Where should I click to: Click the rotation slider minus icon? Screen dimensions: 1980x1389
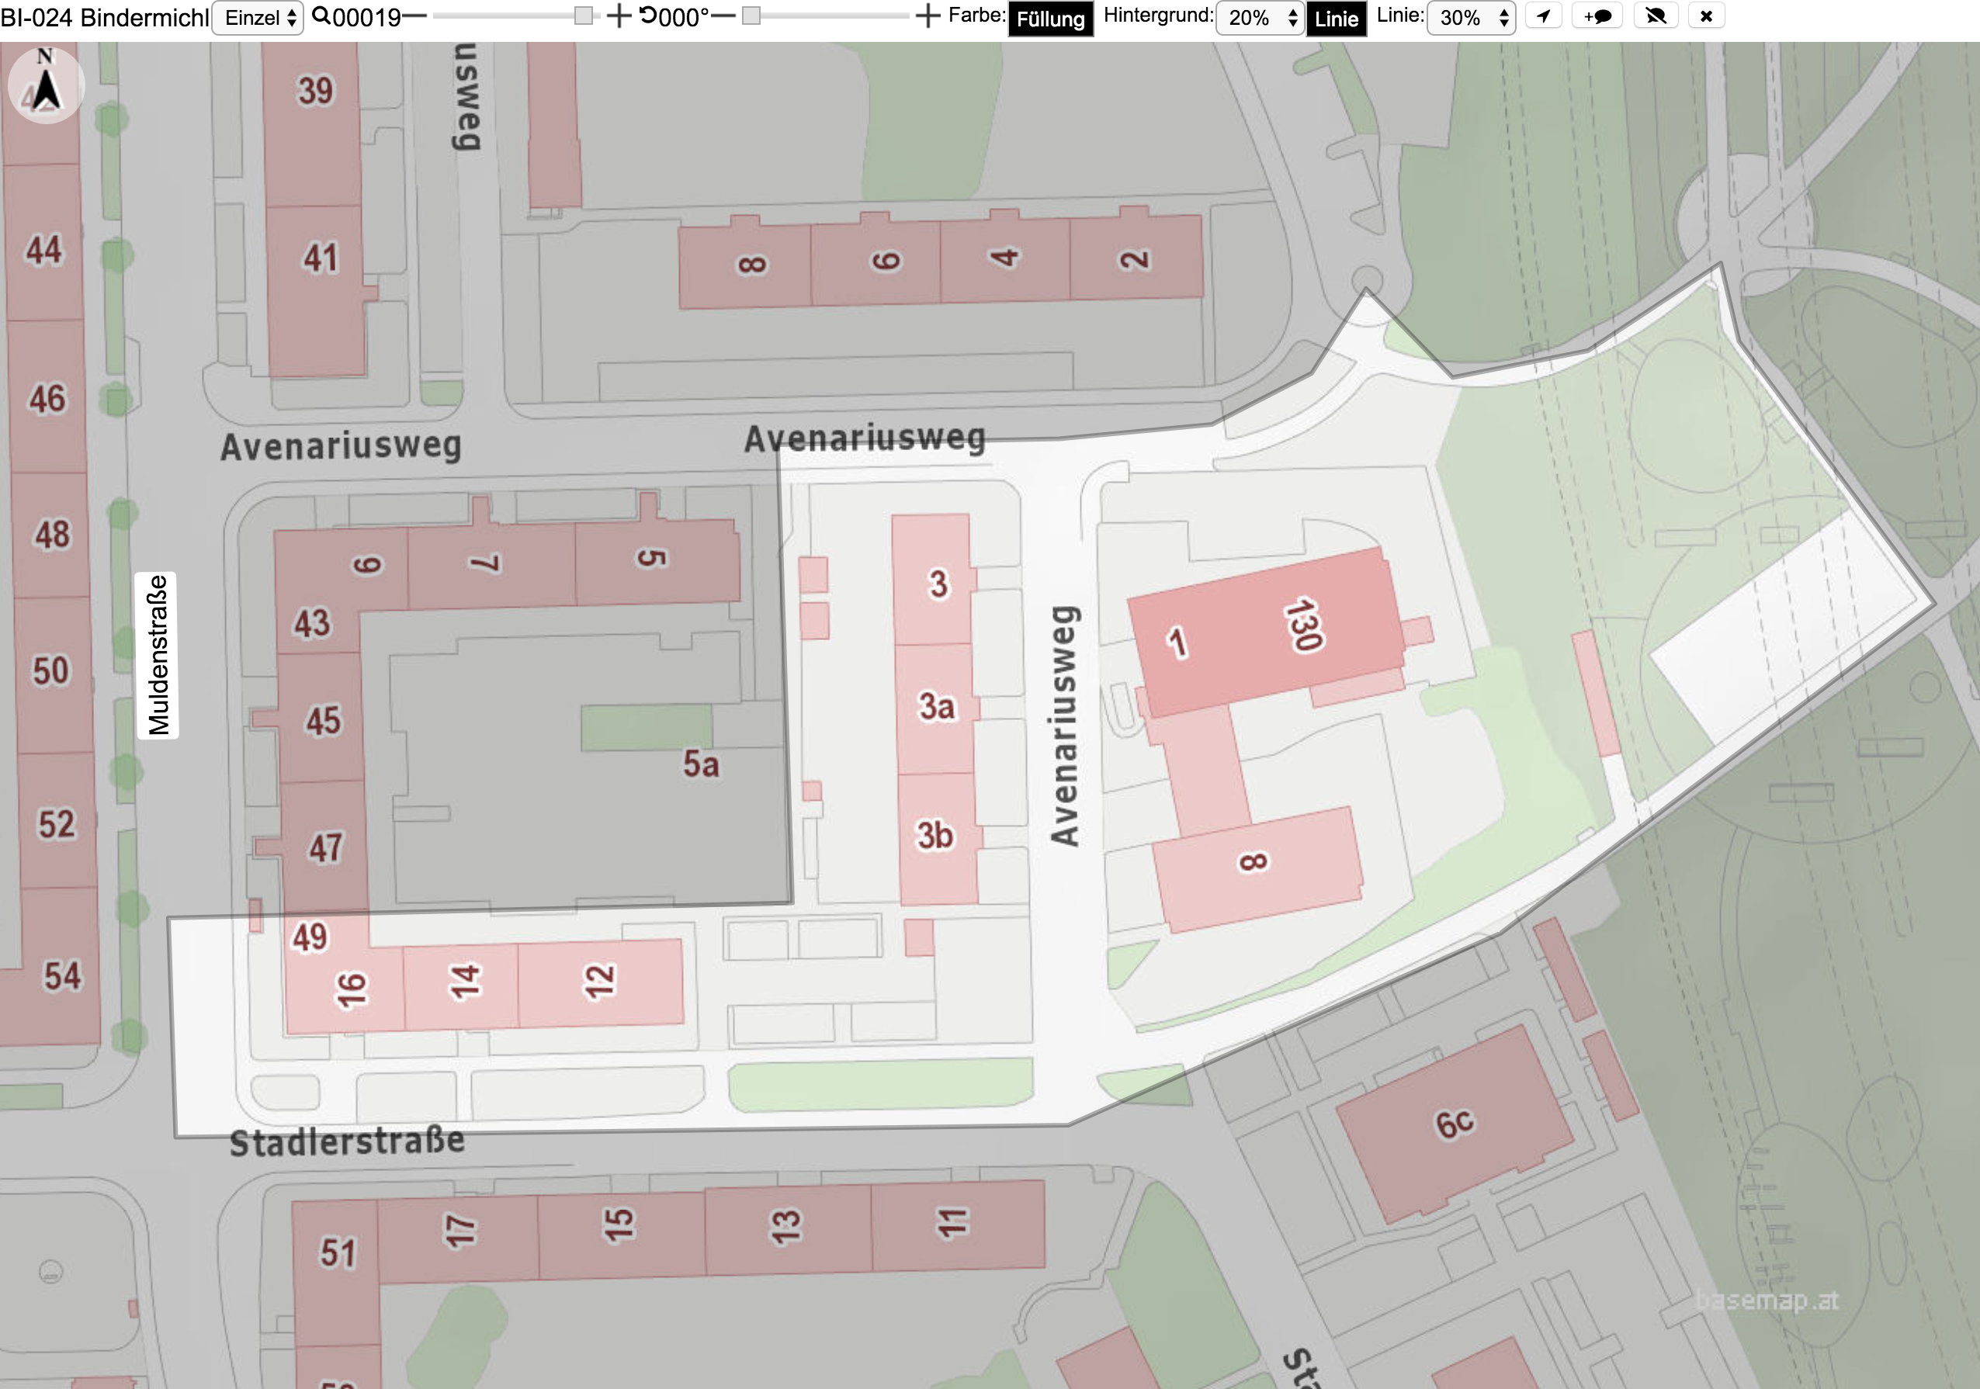click(x=723, y=16)
